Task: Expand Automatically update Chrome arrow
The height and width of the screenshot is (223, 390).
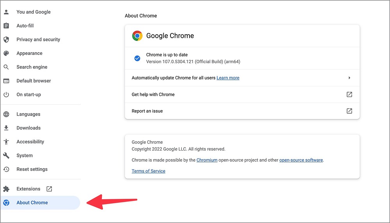Action: pyautogui.click(x=349, y=78)
